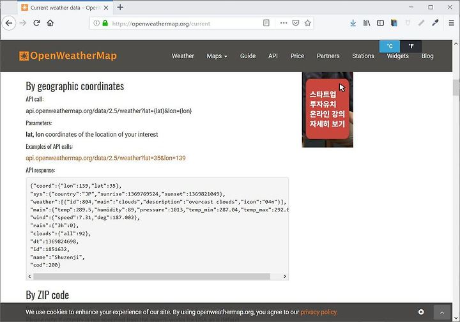Click the OpenWeatherMap logo
The height and width of the screenshot is (322, 460).
point(68,56)
